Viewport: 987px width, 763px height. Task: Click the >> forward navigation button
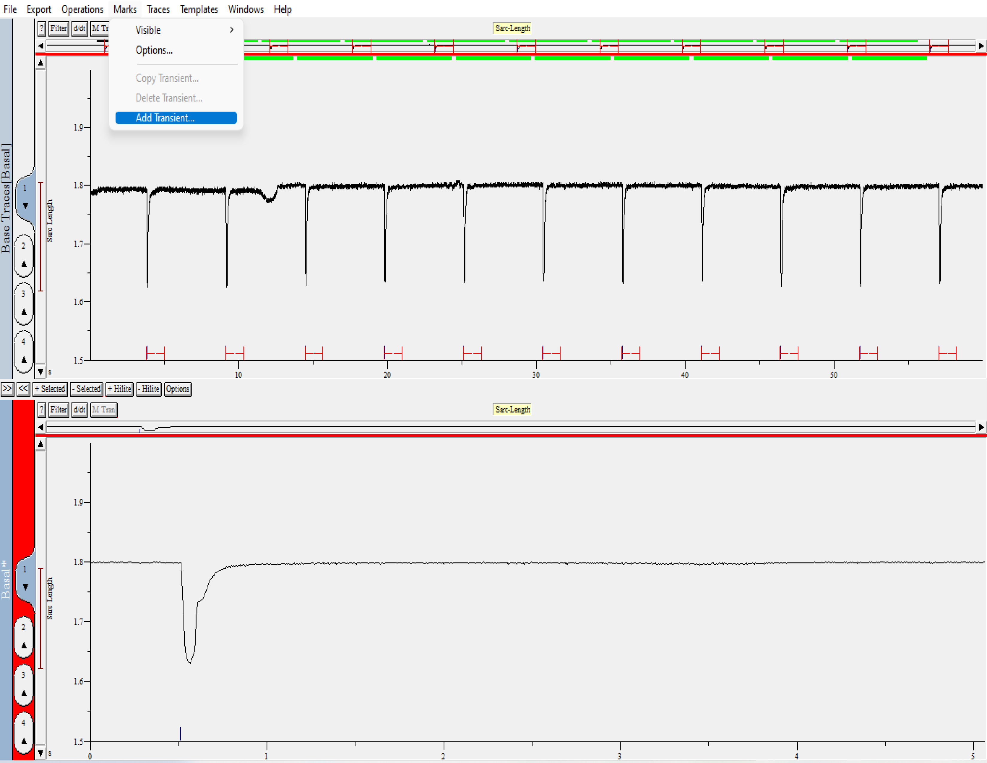point(7,389)
